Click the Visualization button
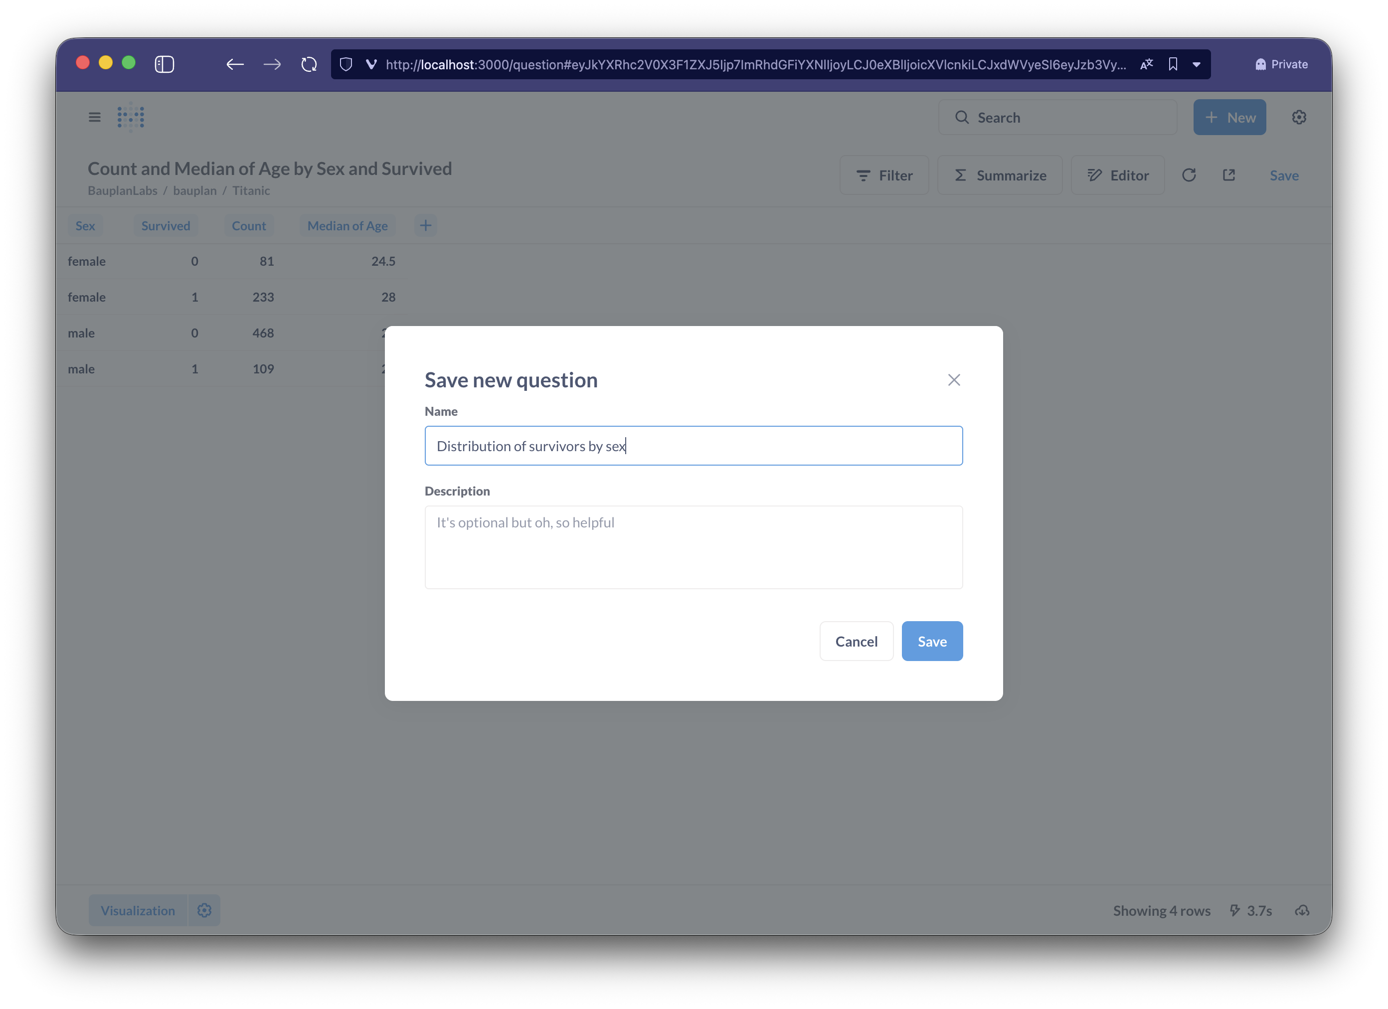 138,910
